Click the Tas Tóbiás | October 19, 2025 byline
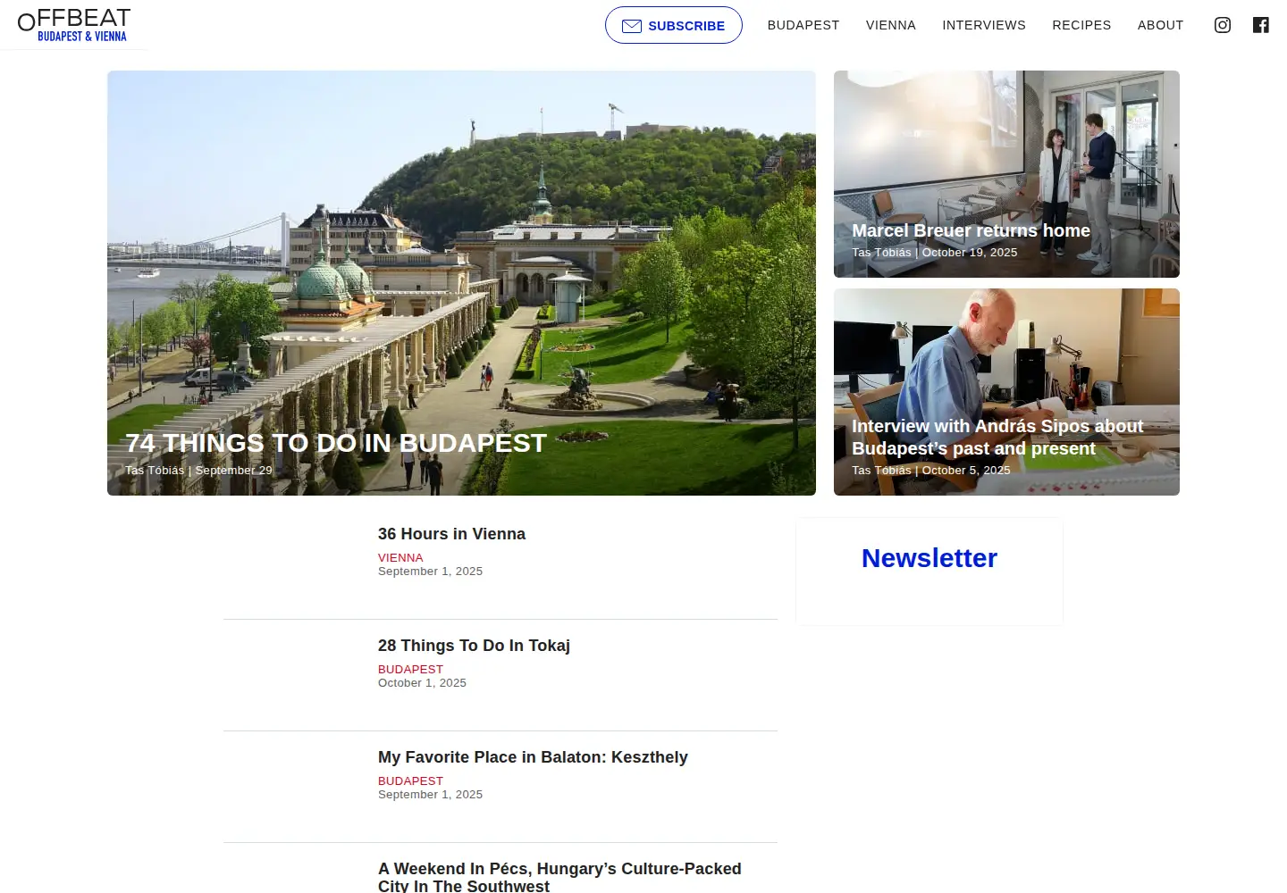Screen dimensions: 1287x893 934,253
